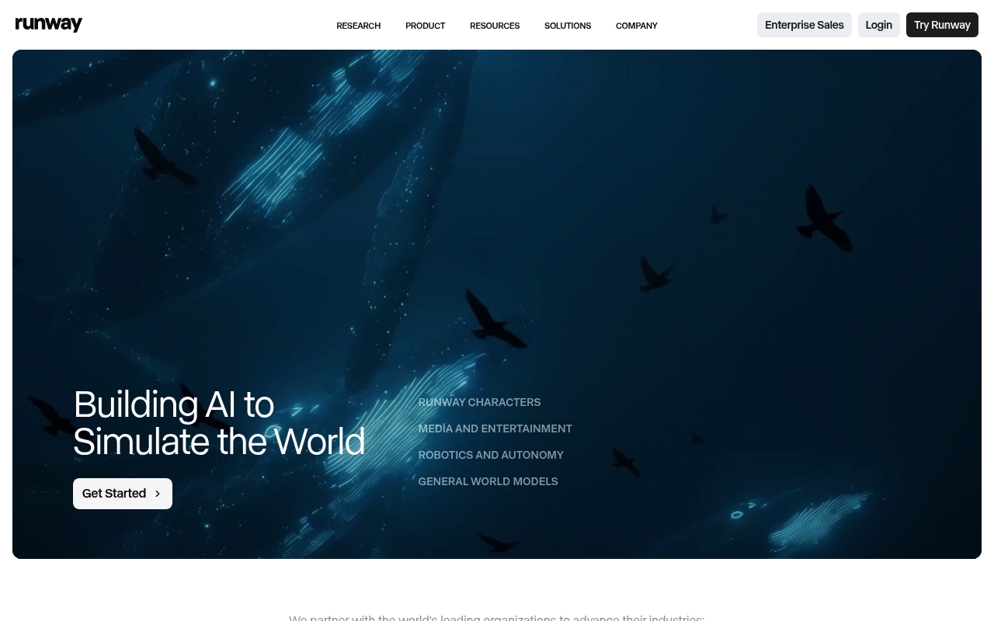The height and width of the screenshot is (621, 994).
Task: Open the Company menu
Action: 637,26
